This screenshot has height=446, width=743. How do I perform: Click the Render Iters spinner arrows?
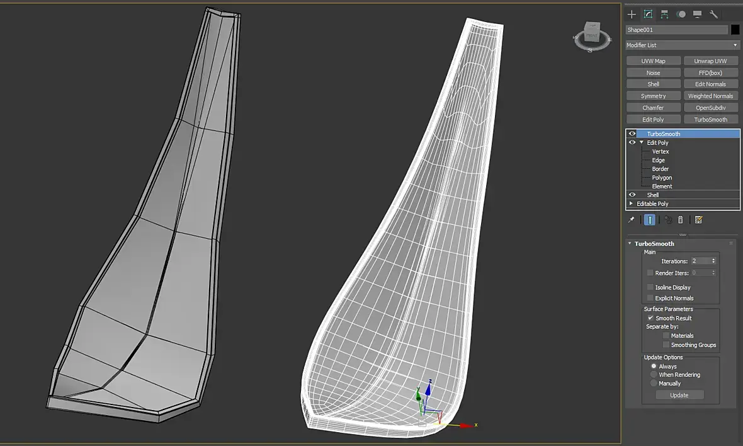(713, 273)
